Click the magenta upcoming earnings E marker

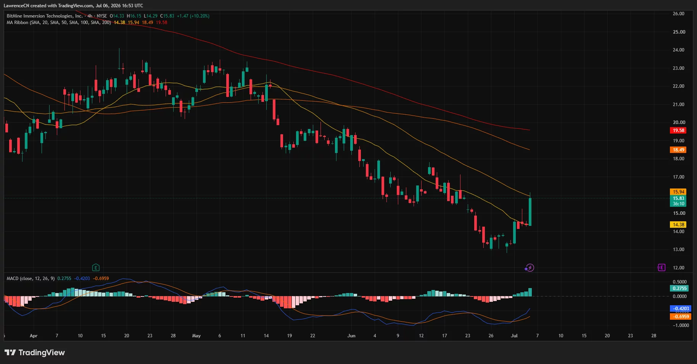click(661, 267)
